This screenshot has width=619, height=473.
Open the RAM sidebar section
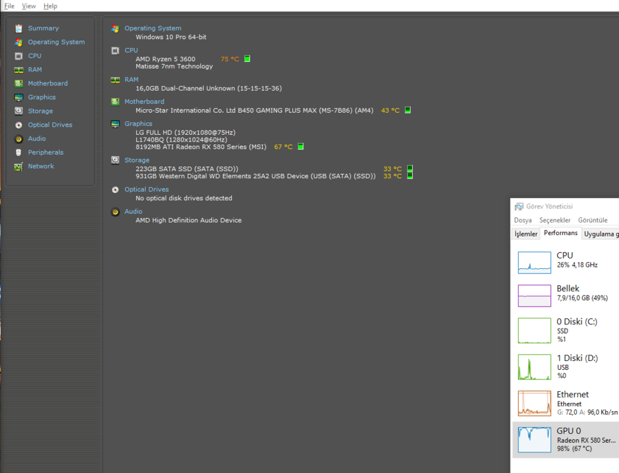point(35,70)
